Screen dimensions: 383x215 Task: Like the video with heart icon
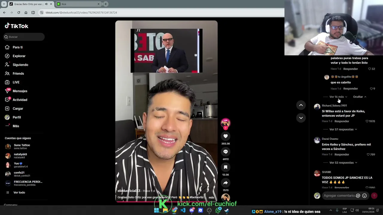pyautogui.click(x=226, y=136)
